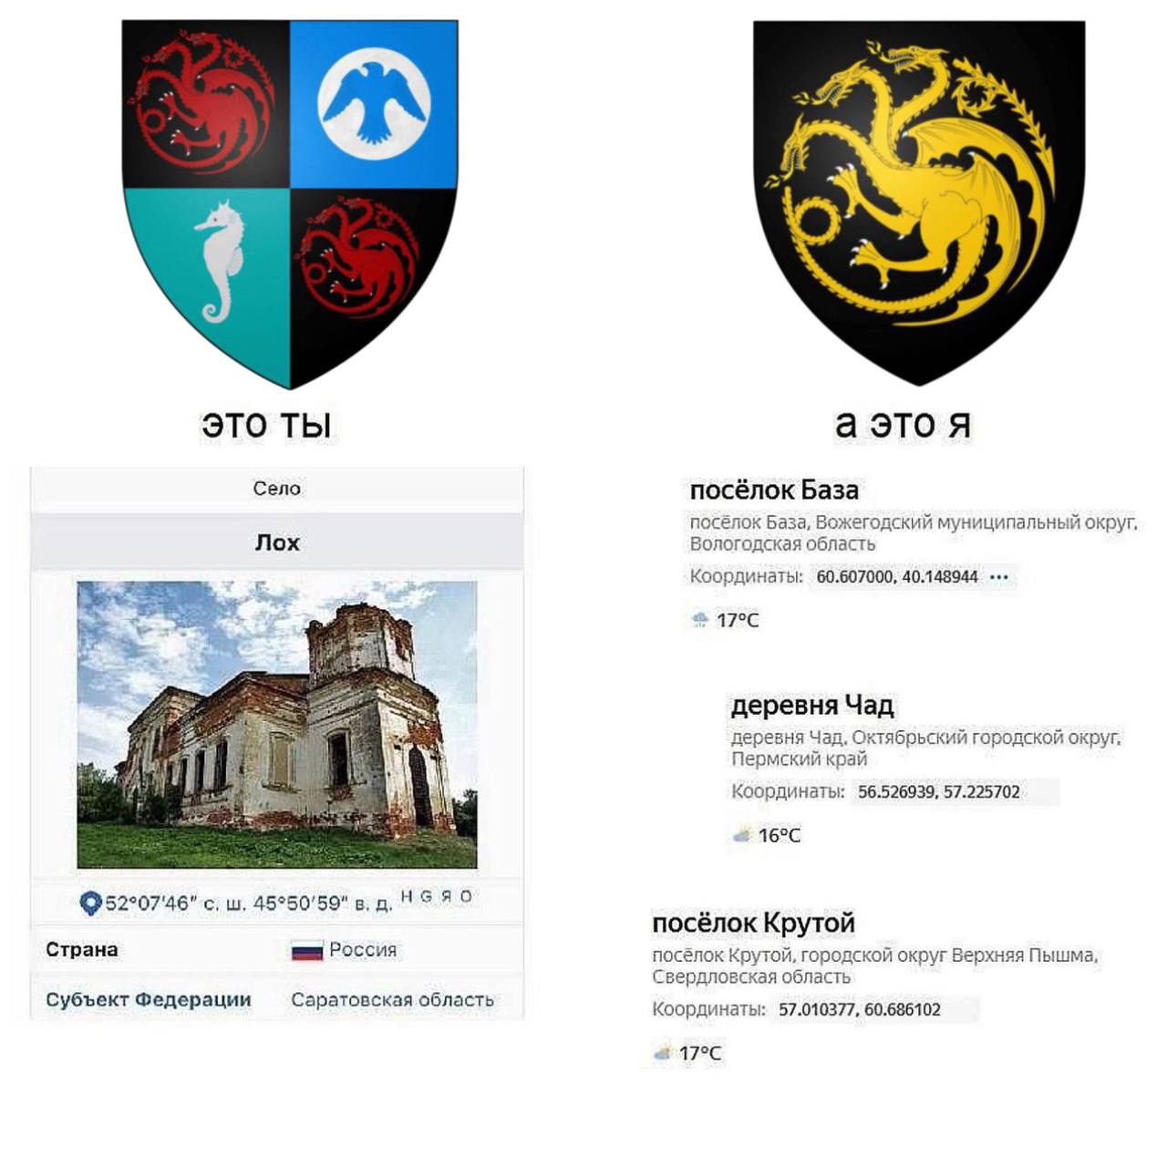Select the посёлок База heading
1167x1167 pixels.
pos(774,491)
